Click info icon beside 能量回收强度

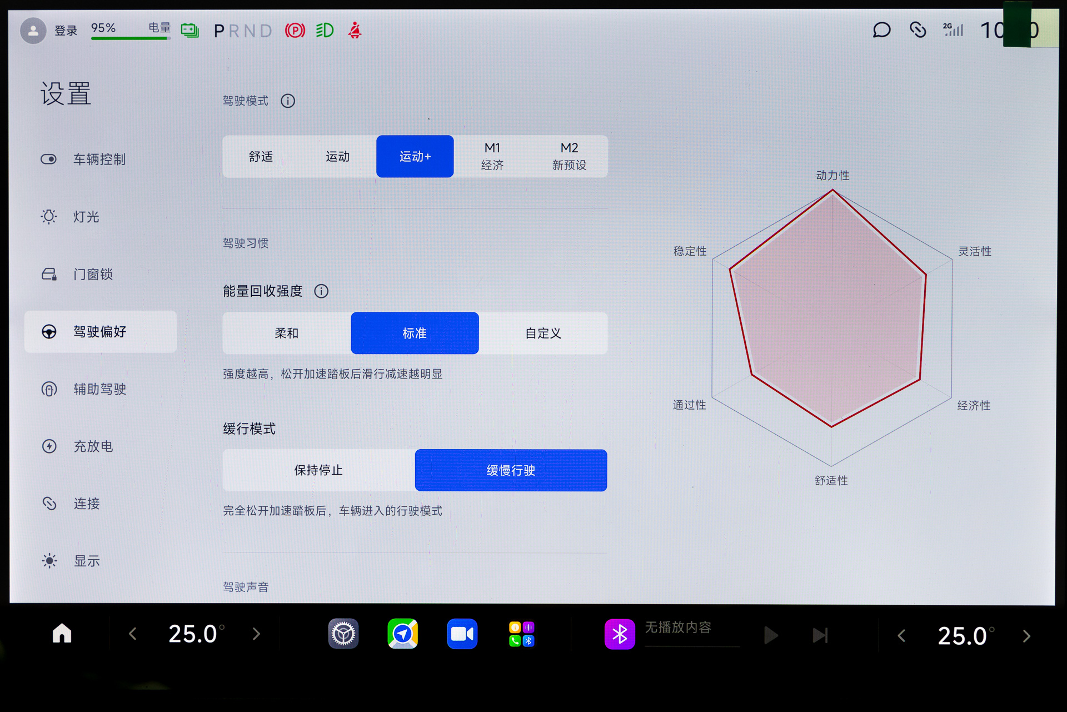(321, 291)
